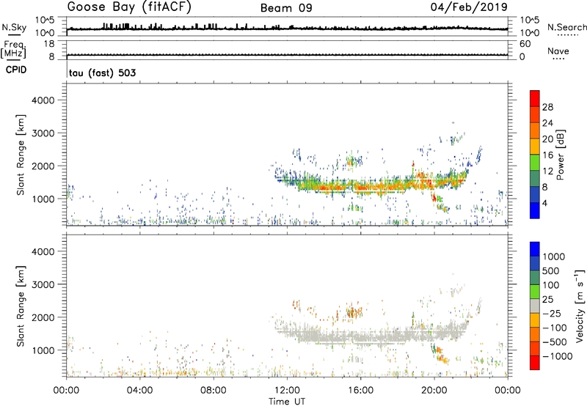Click the orange echo cluster near 2000 km in velocity plot
This screenshot has width=587, height=406.
pos(354,311)
